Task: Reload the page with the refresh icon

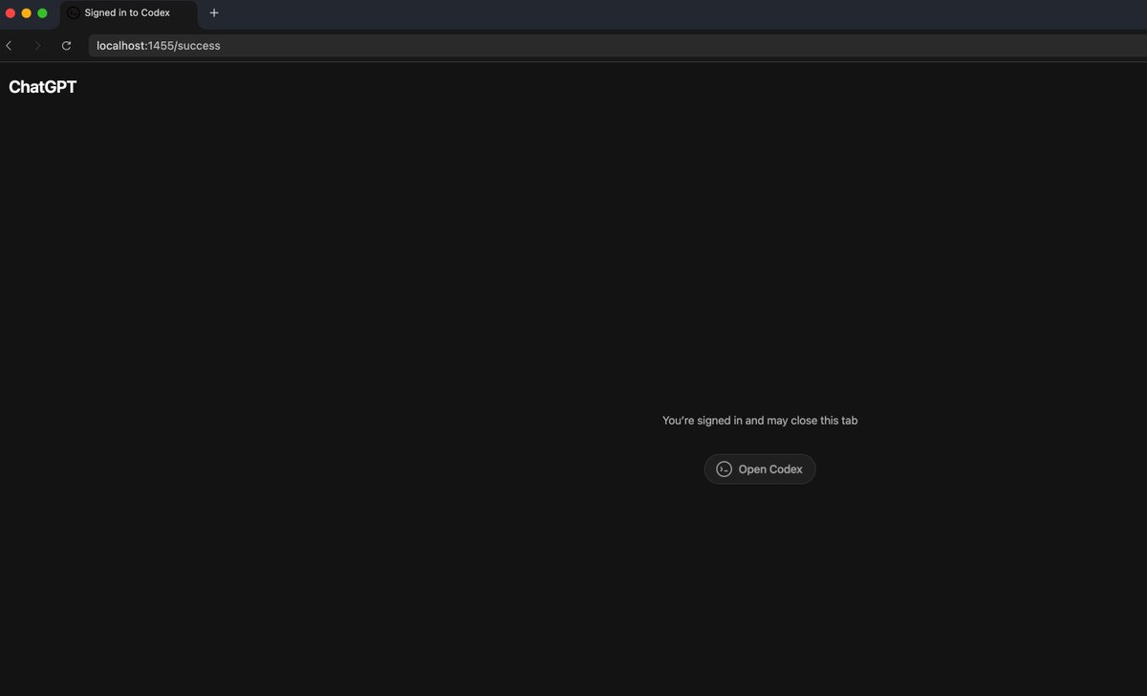Action: coord(66,46)
